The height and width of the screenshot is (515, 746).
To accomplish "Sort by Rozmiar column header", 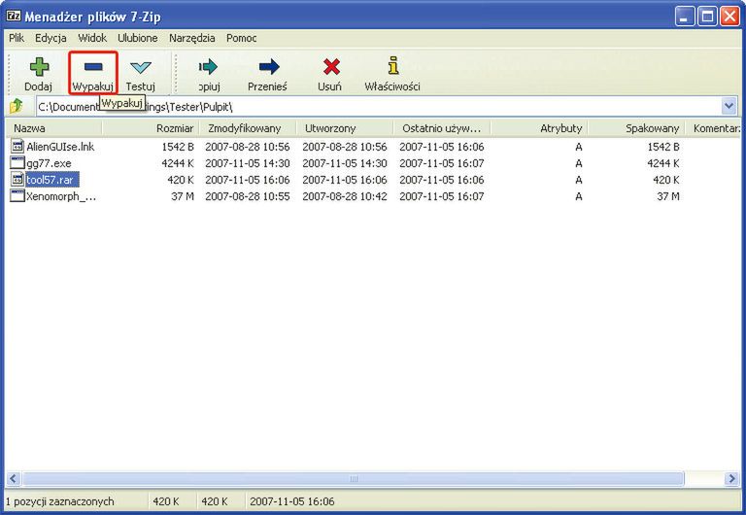I will 151,128.
